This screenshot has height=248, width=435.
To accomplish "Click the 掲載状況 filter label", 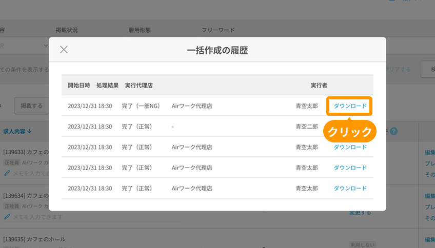I will (x=67, y=30).
